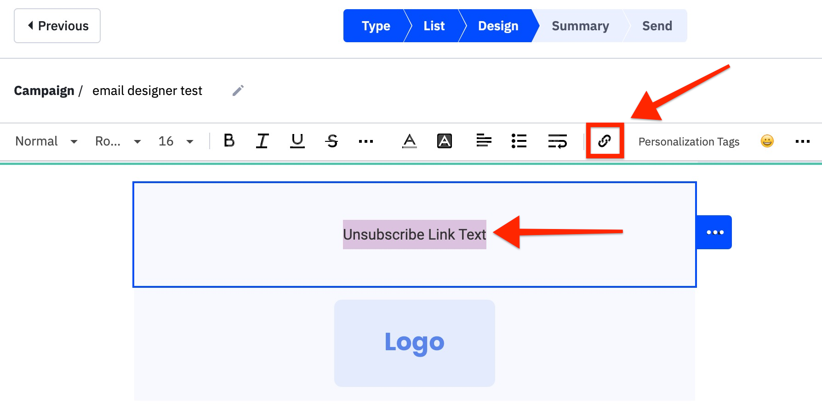The width and height of the screenshot is (822, 414).
Task: Go to the Send step
Action: [x=656, y=26]
